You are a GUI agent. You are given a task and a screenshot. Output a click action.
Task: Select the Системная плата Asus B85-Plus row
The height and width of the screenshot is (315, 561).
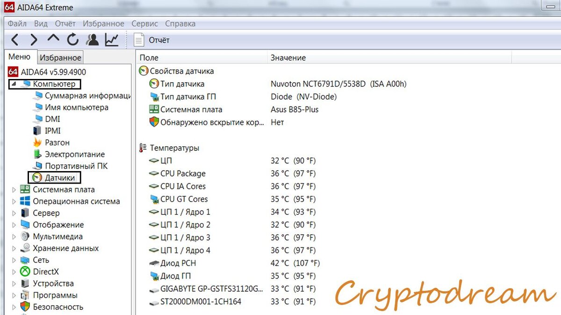pos(234,109)
